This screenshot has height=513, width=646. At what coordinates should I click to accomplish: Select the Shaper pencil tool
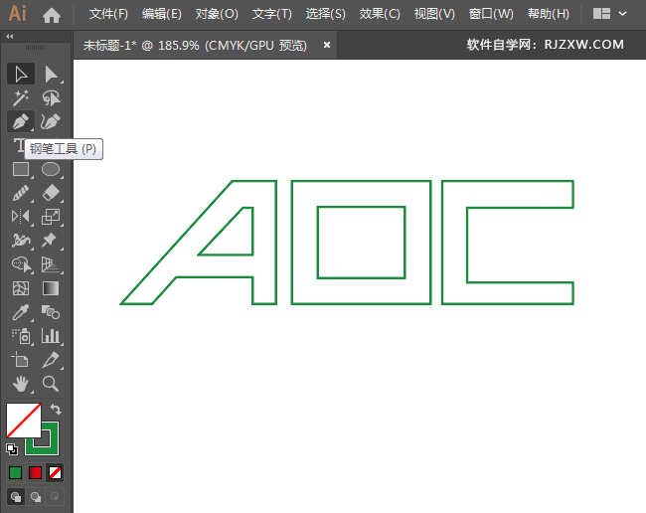21,193
